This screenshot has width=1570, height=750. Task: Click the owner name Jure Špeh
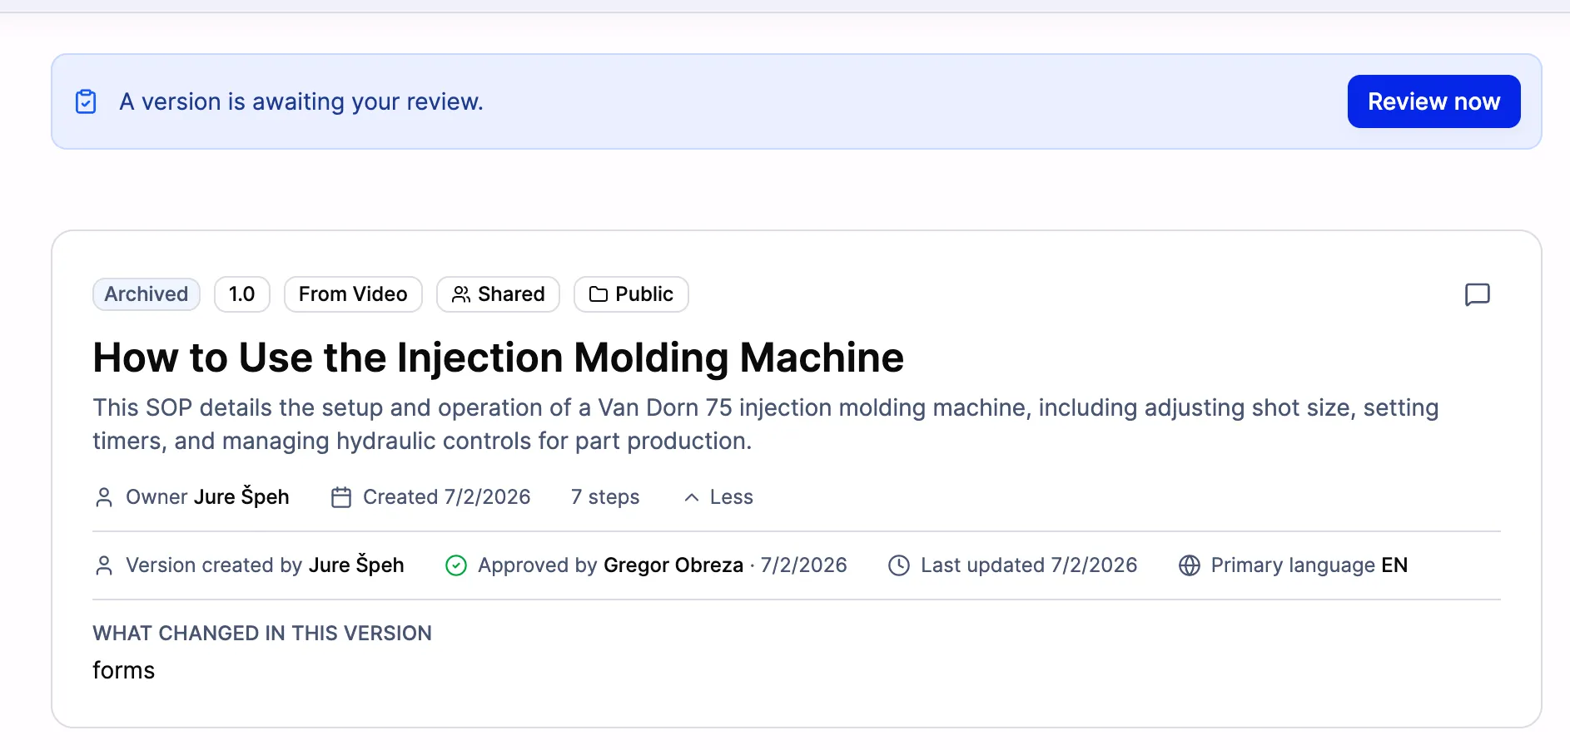[241, 496]
